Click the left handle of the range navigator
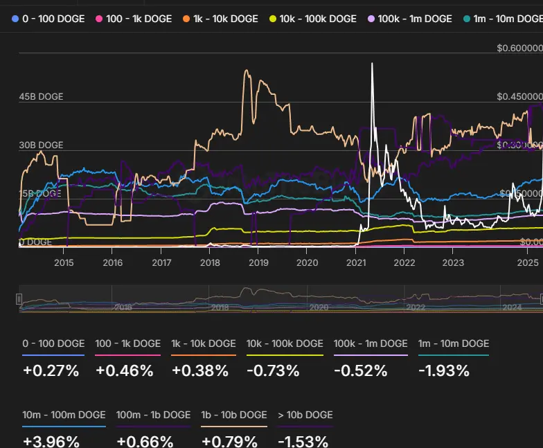Image resolution: width=543 pixels, height=448 pixels. coord(19,299)
